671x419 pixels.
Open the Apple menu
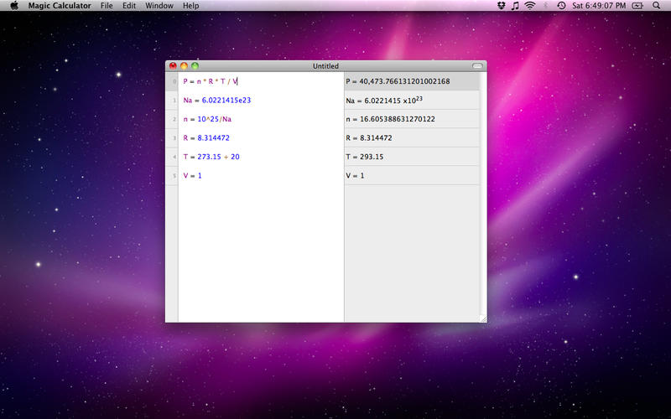pos(14,6)
